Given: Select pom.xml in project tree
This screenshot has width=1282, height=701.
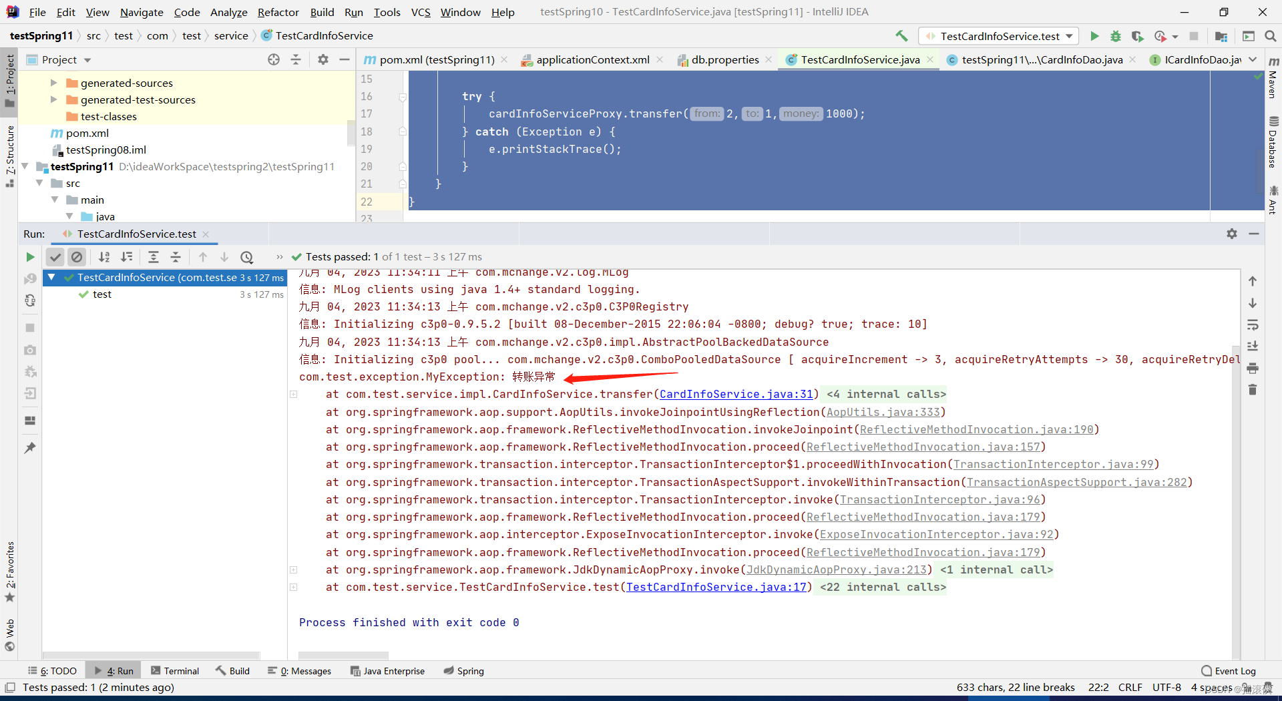Looking at the screenshot, I should pyautogui.click(x=87, y=133).
